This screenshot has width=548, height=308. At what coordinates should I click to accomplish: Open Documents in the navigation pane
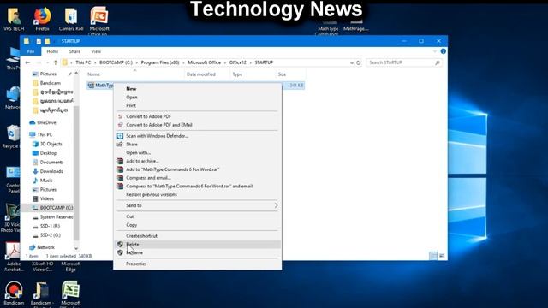coord(51,162)
